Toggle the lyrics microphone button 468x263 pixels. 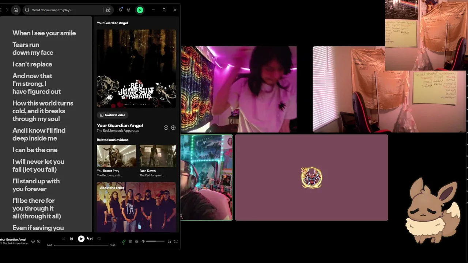coord(124,241)
